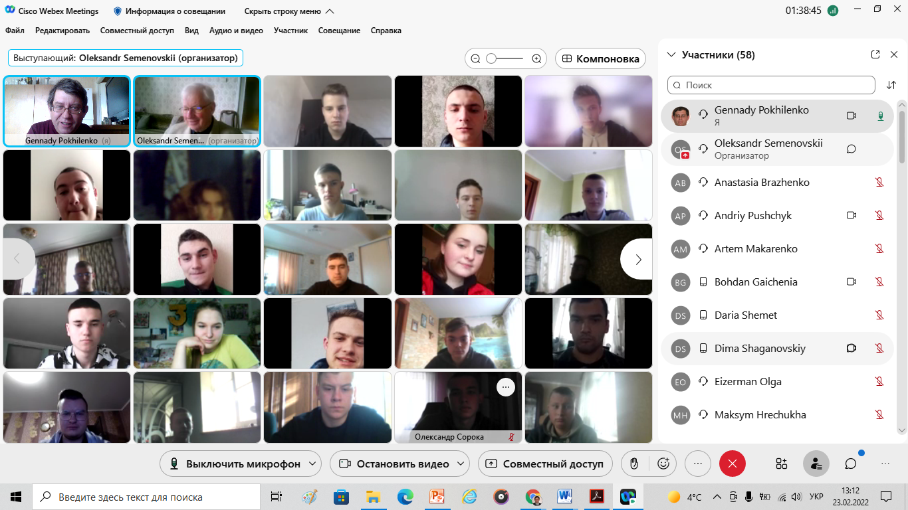
Task: Toggle mute icon for Daria Shemet
Action: [x=879, y=315]
